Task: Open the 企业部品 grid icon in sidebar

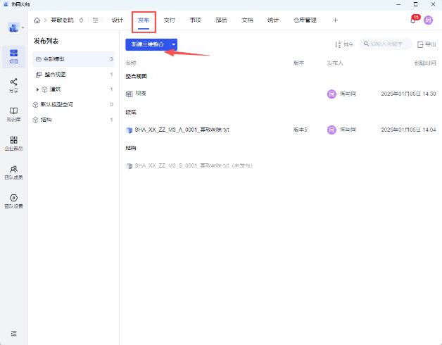Action: [x=14, y=143]
